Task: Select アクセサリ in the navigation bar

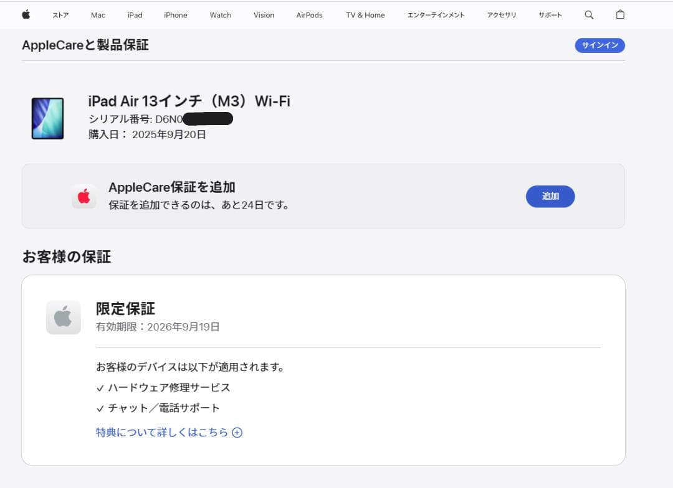Action: click(x=502, y=15)
